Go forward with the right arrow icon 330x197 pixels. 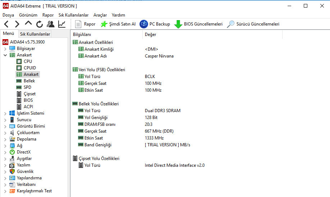pos(17,24)
